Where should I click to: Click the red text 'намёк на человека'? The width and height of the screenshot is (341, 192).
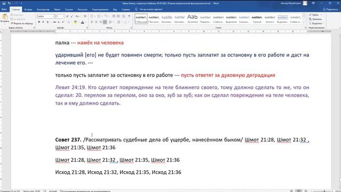(x=101, y=43)
